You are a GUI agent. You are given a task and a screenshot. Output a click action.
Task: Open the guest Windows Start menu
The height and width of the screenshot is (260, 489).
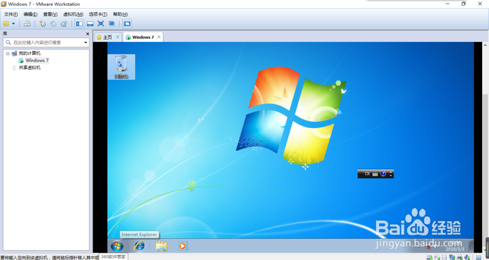click(117, 246)
